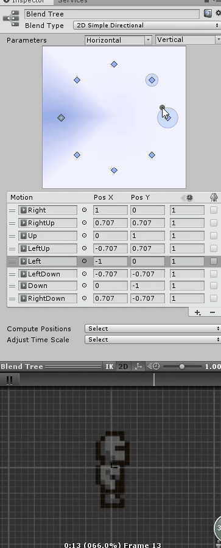
Task: Open object picker for Down motion
Action: pos(84,286)
